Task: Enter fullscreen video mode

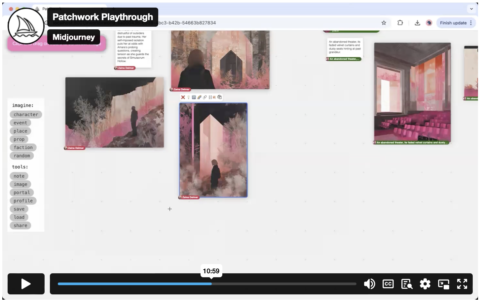Action: 462,284
